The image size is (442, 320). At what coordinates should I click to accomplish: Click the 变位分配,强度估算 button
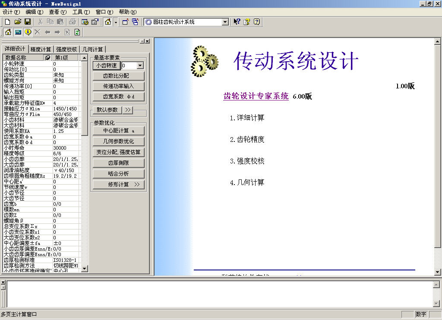[x=118, y=152]
